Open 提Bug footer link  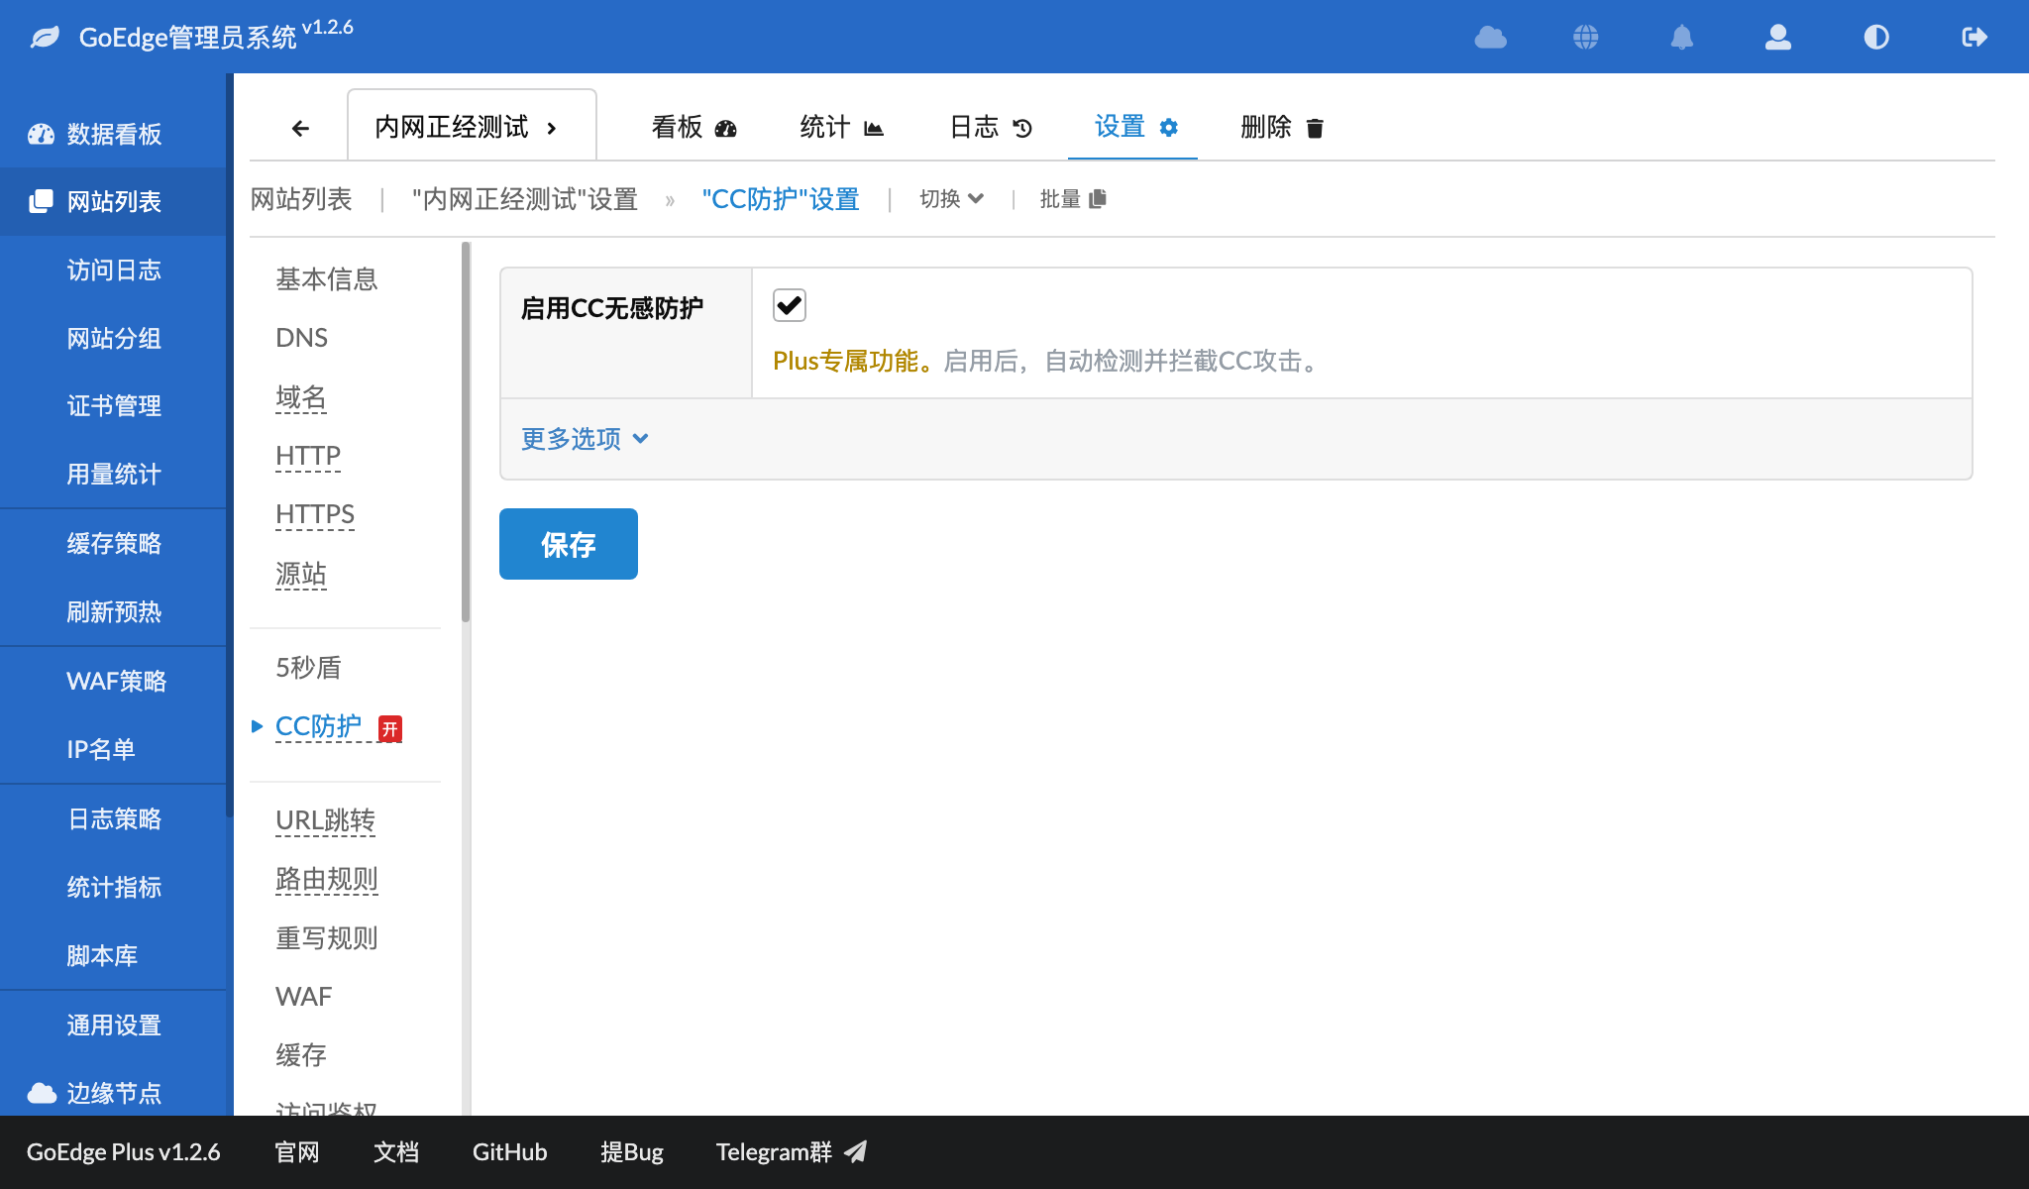point(632,1152)
